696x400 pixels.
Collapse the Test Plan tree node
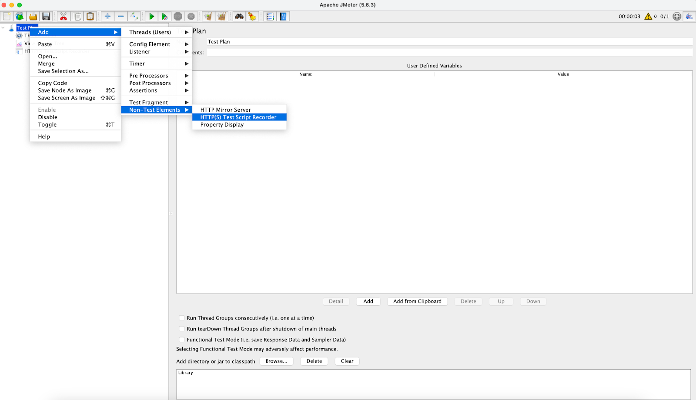click(3, 28)
